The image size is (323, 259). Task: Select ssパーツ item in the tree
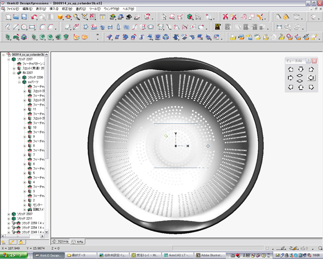(32, 82)
